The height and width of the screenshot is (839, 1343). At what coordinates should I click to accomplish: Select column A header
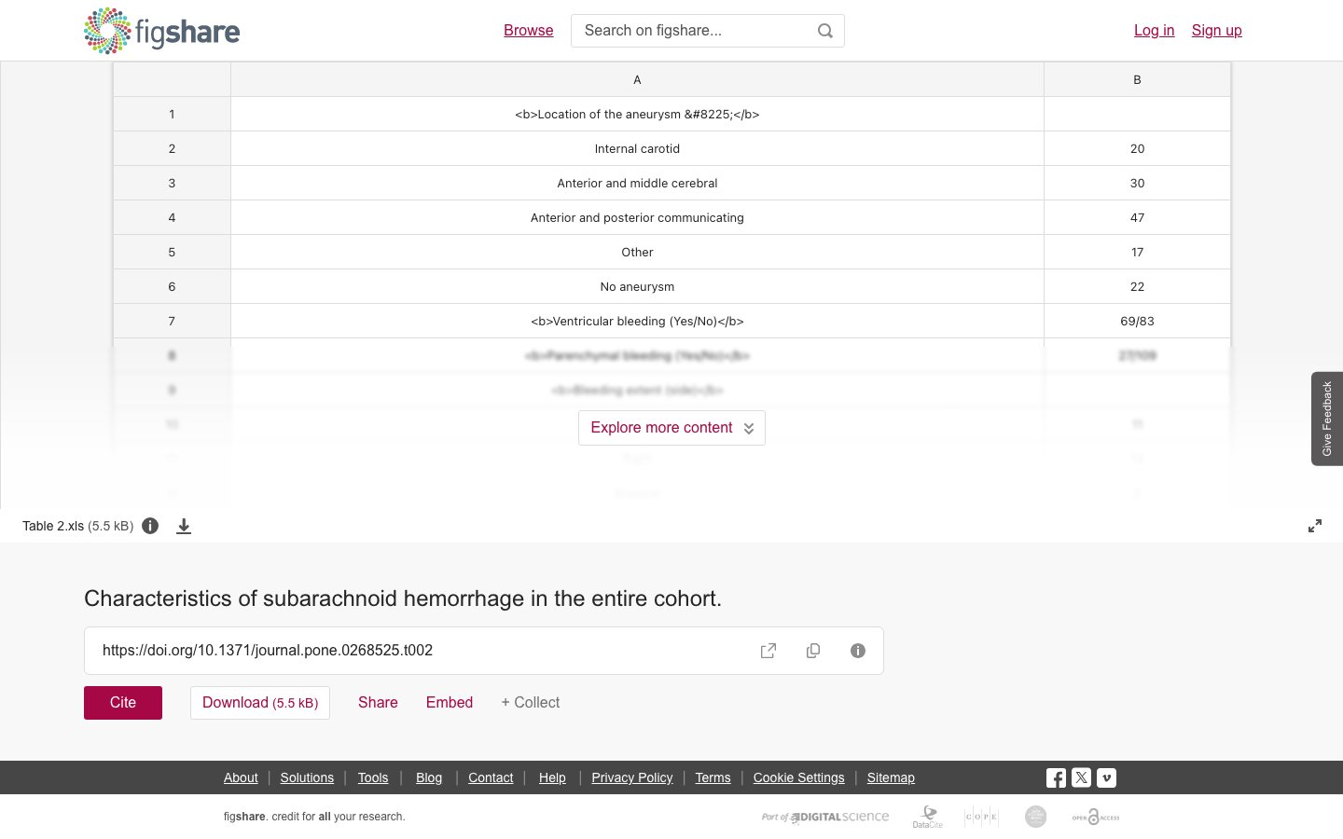click(x=637, y=79)
